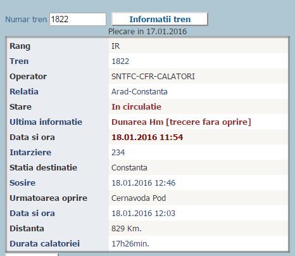The width and height of the screenshot is (295, 256).
Task: Click the Plecare in 17.01.2016 text
Action: [147, 32]
